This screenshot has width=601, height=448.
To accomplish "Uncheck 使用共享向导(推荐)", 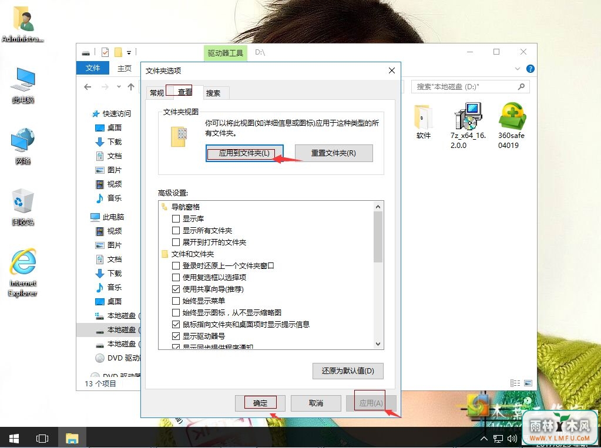I will (176, 289).
